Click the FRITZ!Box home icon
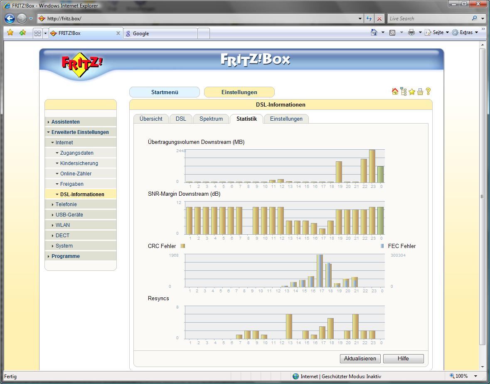 (395, 91)
